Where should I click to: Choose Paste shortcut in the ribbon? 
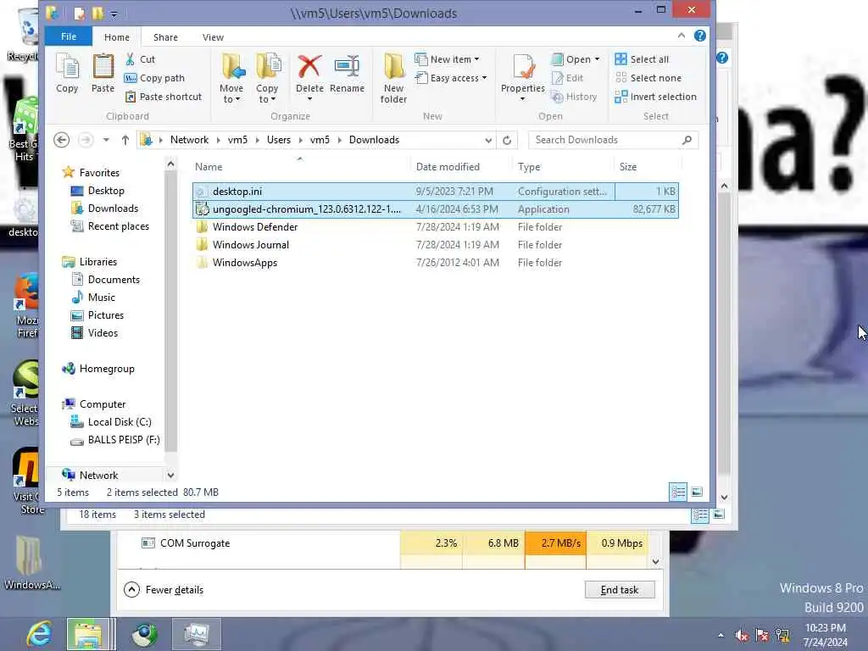click(x=164, y=97)
